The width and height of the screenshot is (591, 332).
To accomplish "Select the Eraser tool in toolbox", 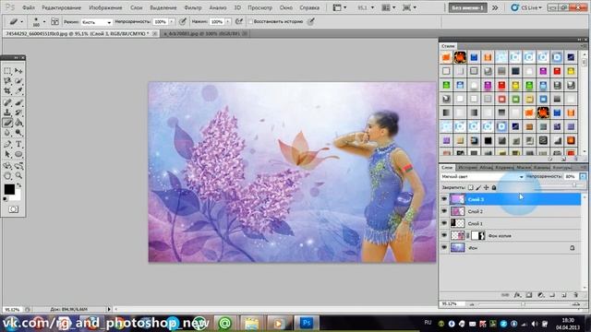I will point(7,123).
